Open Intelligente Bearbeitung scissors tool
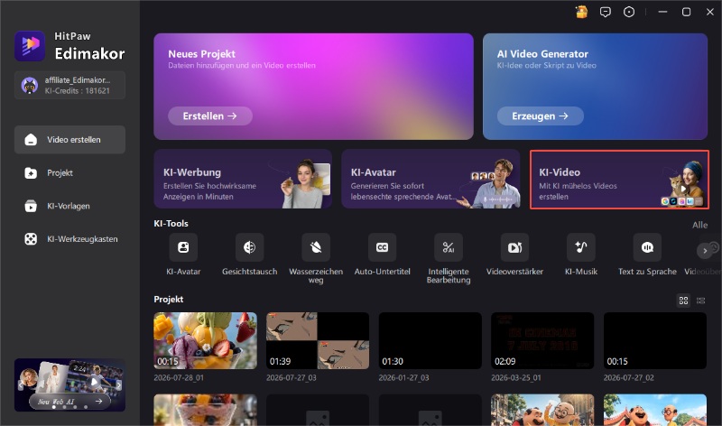 coord(449,247)
